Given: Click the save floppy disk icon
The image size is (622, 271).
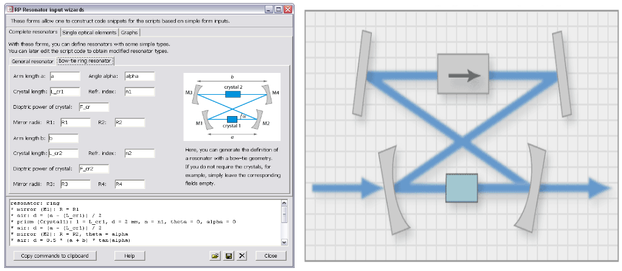Looking at the screenshot, I should click(228, 256).
